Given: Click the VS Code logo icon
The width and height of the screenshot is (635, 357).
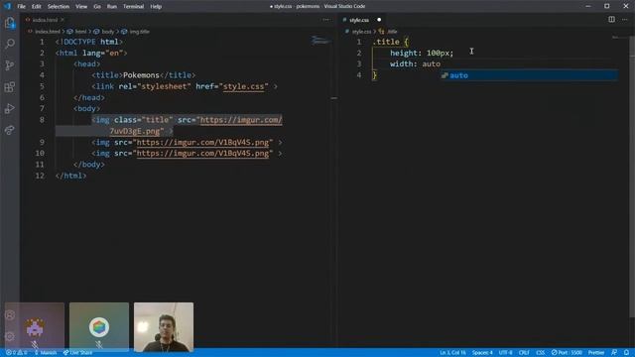Looking at the screenshot, I should [x=7, y=6].
